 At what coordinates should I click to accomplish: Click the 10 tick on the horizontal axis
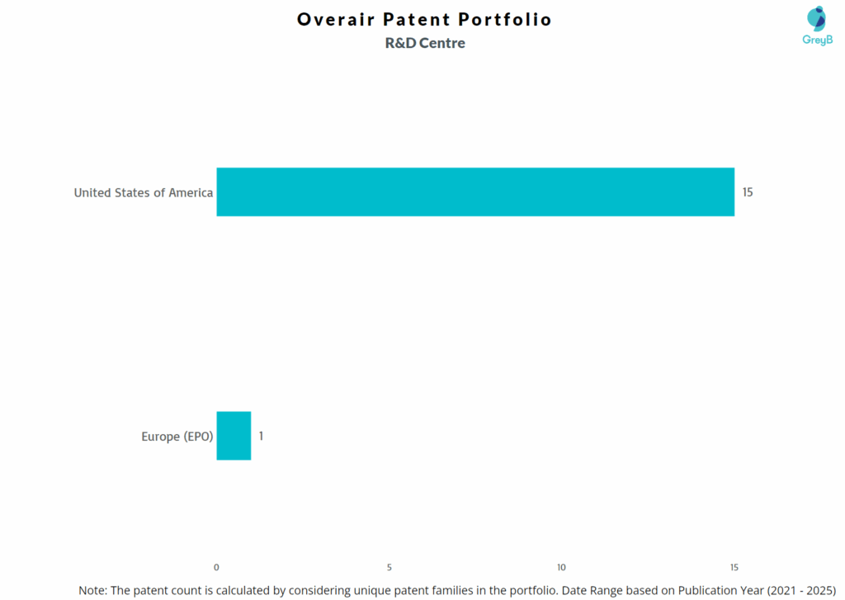561,567
